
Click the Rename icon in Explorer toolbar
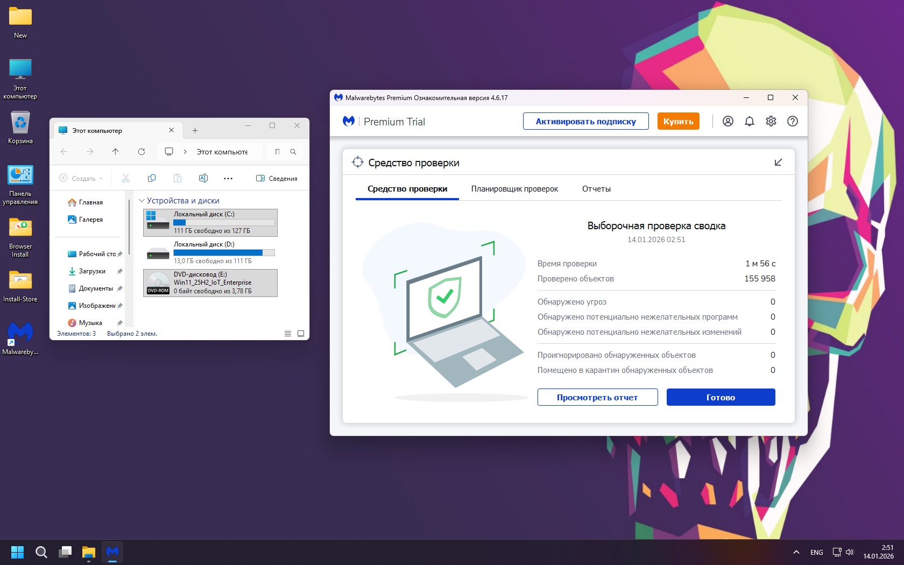click(x=203, y=178)
